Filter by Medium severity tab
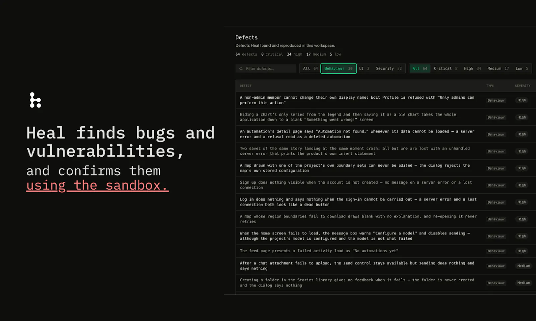The image size is (536, 321). [498, 68]
